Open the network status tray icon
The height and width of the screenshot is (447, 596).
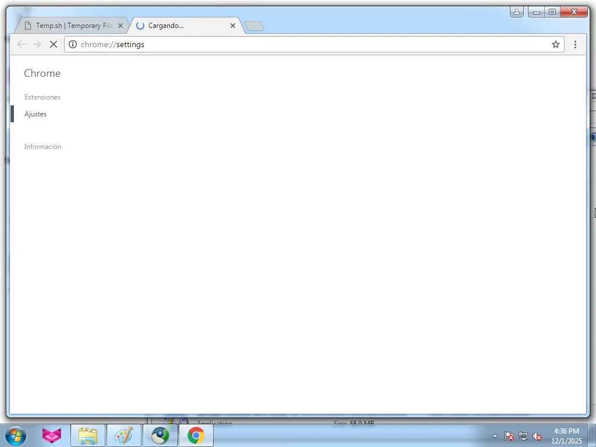(x=523, y=436)
